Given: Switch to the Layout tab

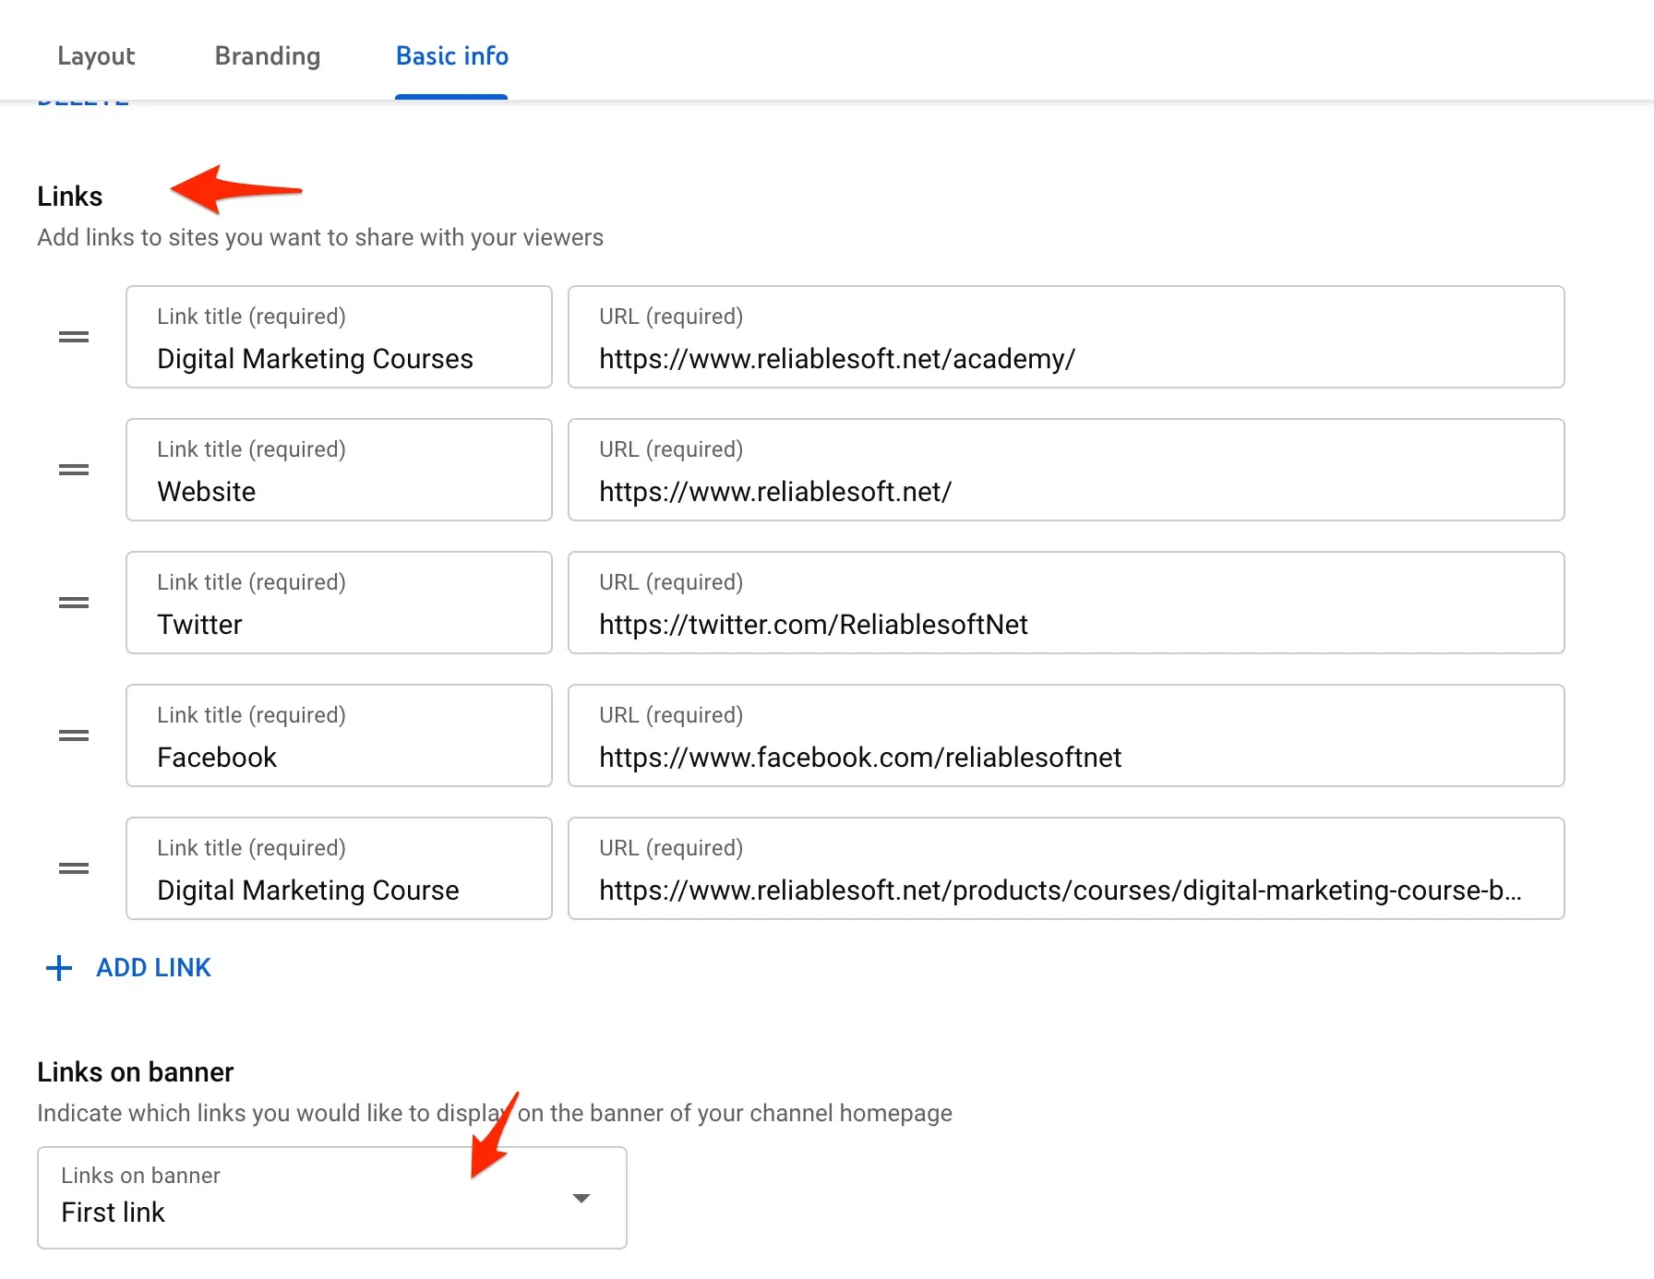Looking at the screenshot, I should [x=96, y=56].
